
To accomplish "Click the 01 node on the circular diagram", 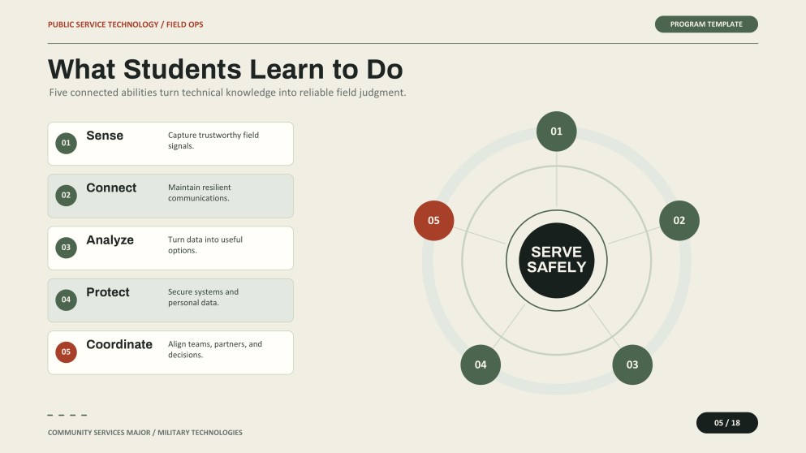I will pyautogui.click(x=556, y=132).
